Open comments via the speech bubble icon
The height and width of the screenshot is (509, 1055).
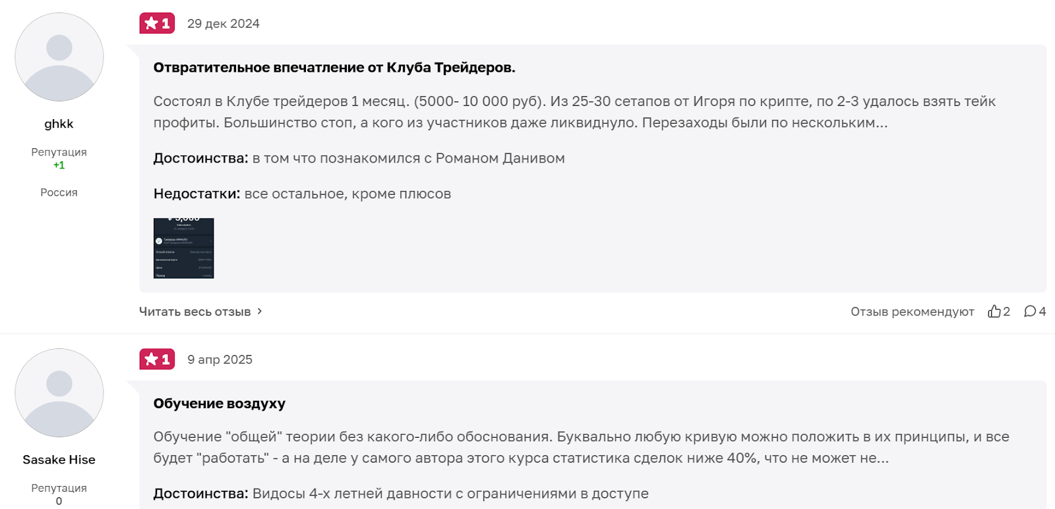pyautogui.click(x=1030, y=311)
